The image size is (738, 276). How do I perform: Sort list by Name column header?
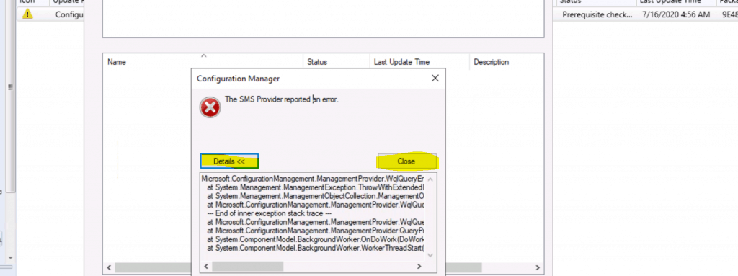coord(203,62)
